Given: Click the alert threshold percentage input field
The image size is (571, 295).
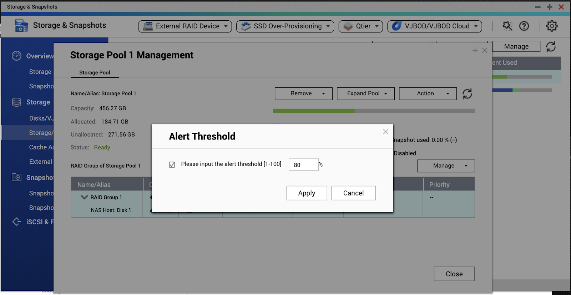Looking at the screenshot, I should [303, 165].
